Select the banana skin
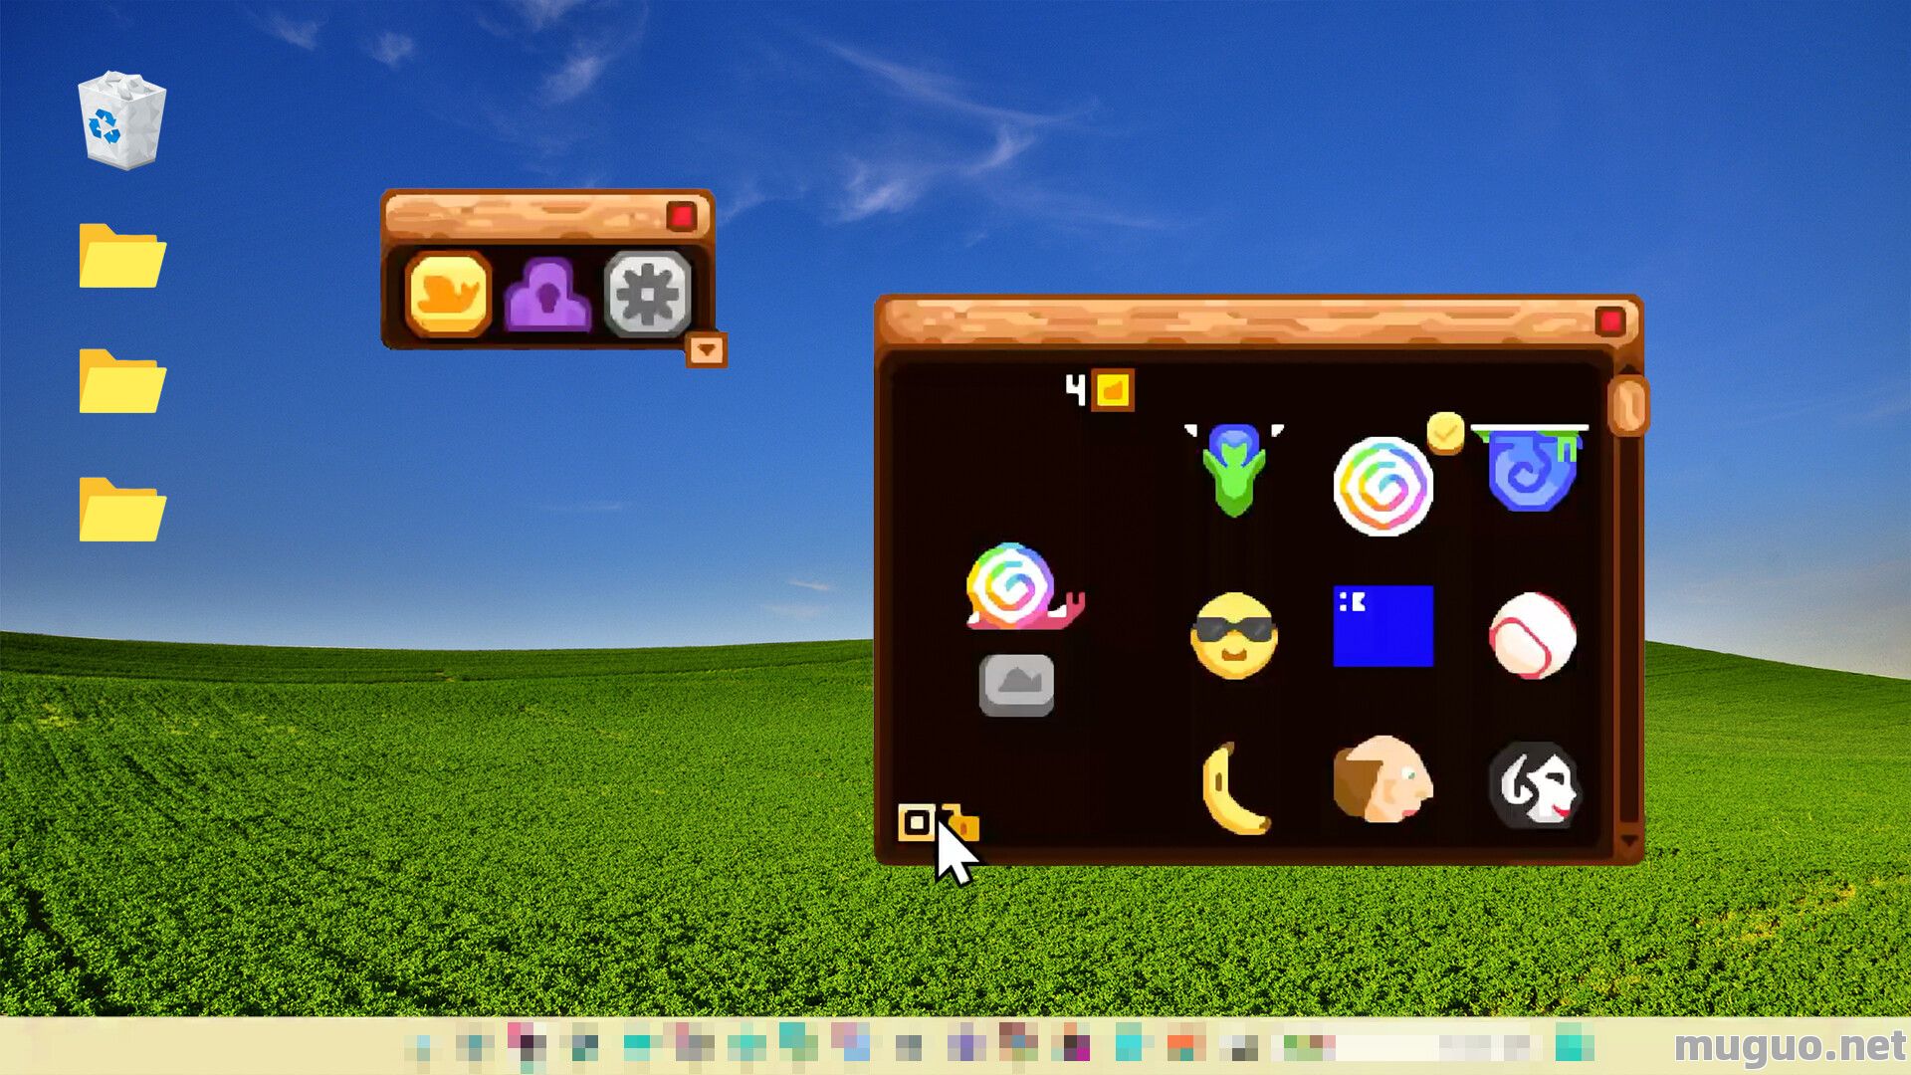This screenshot has width=1911, height=1075. click(x=1234, y=786)
